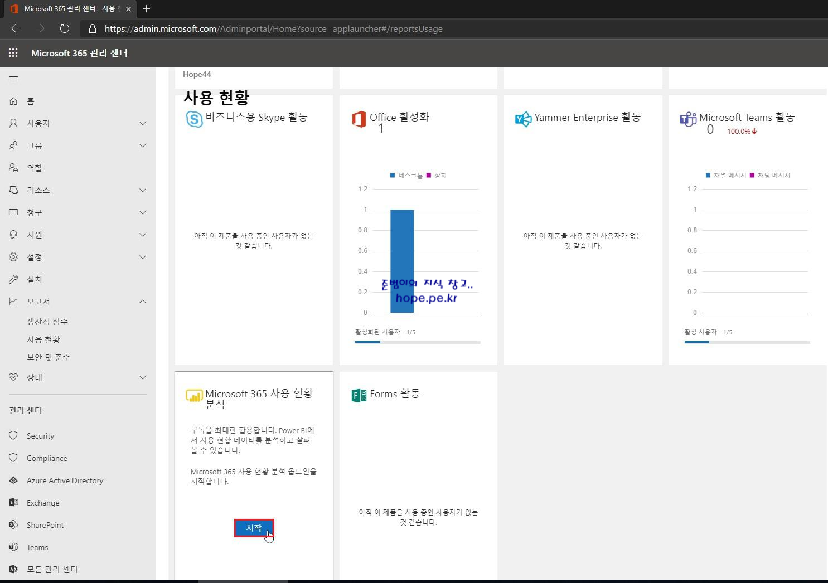Viewport: 828px width, 583px height.
Task: Open a new browser tab
Action: (146, 8)
